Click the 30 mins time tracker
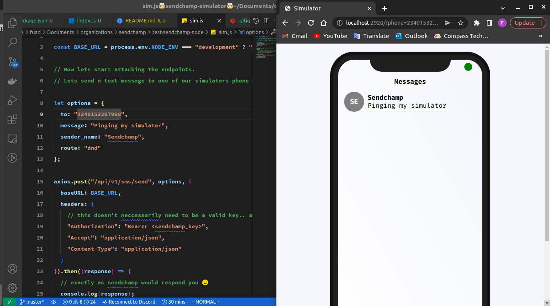550x306 pixels. pyautogui.click(x=173, y=302)
